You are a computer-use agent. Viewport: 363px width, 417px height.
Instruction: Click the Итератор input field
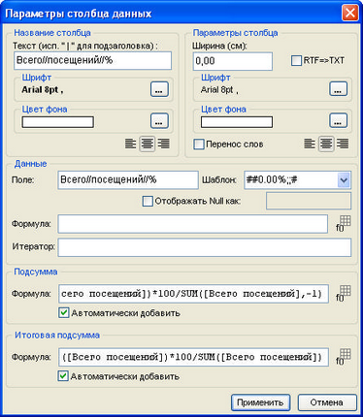(x=205, y=247)
